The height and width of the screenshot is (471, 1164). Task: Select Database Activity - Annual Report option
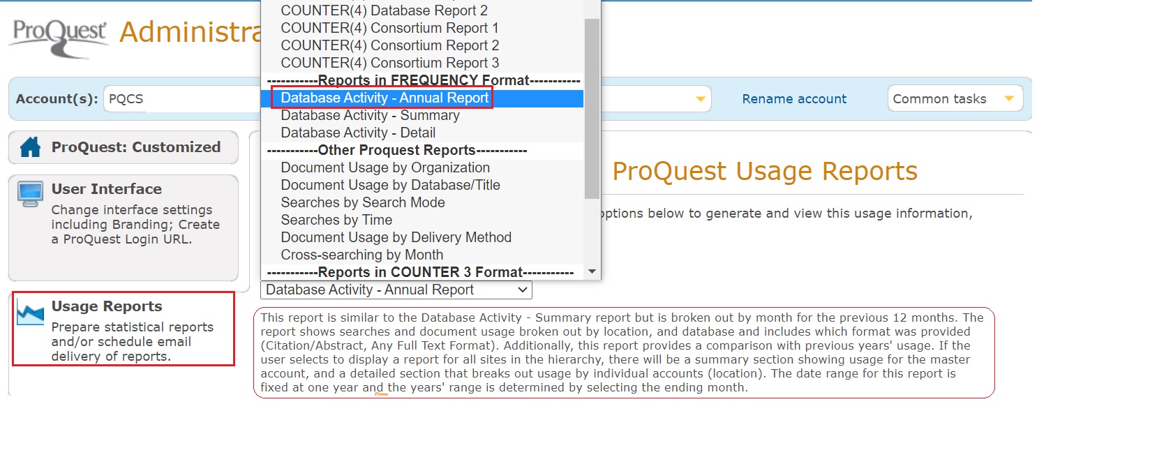pyautogui.click(x=422, y=98)
